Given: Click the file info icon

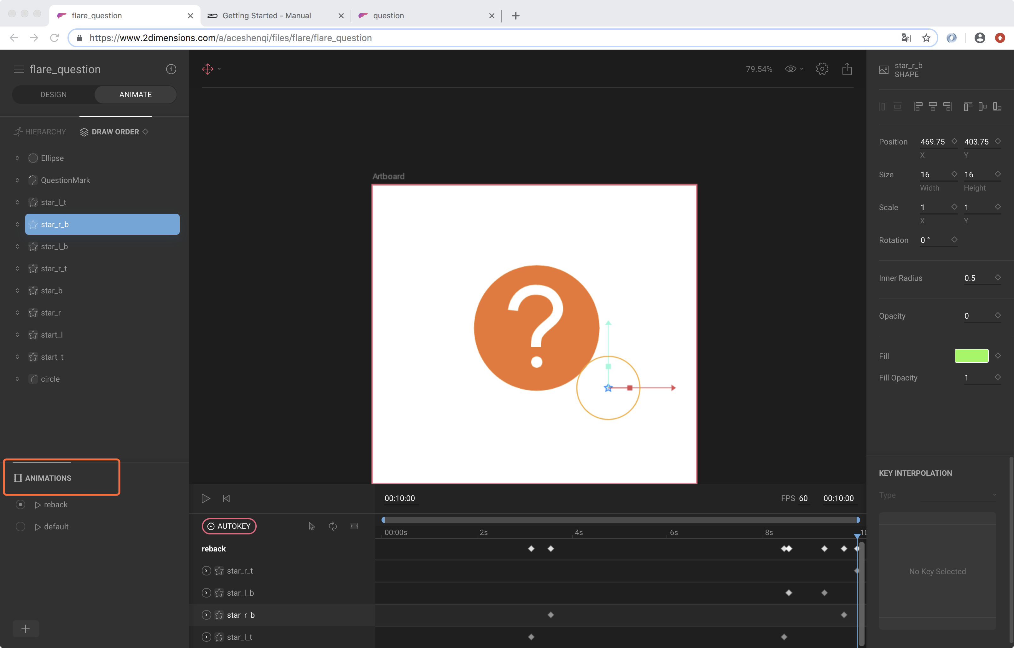Looking at the screenshot, I should coord(171,69).
